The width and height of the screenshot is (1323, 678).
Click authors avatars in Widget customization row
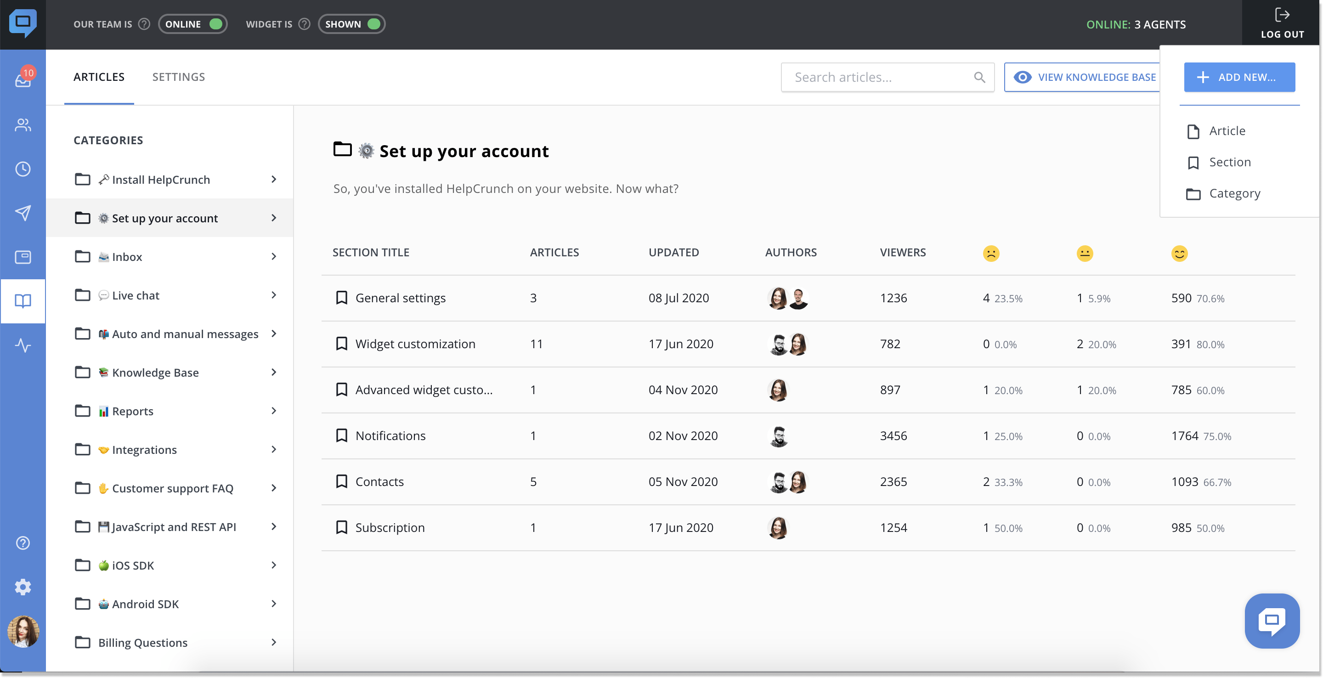coord(788,344)
